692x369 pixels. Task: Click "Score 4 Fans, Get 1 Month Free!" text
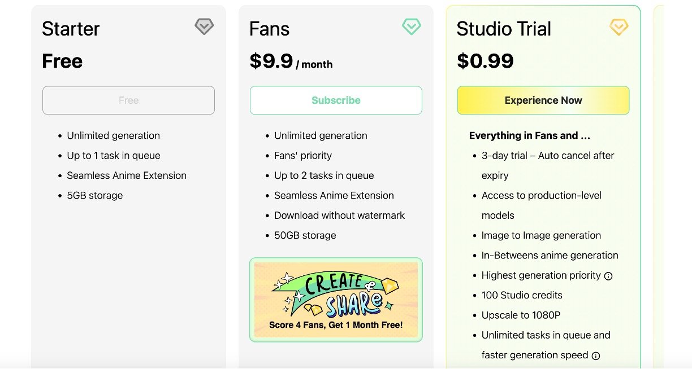pyautogui.click(x=336, y=325)
